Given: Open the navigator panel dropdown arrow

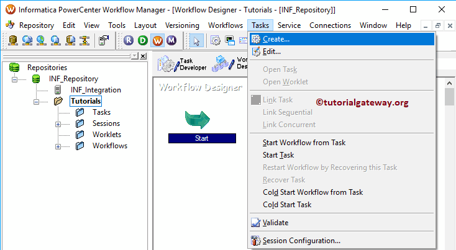Looking at the screenshot, I should click(x=134, y=56).
